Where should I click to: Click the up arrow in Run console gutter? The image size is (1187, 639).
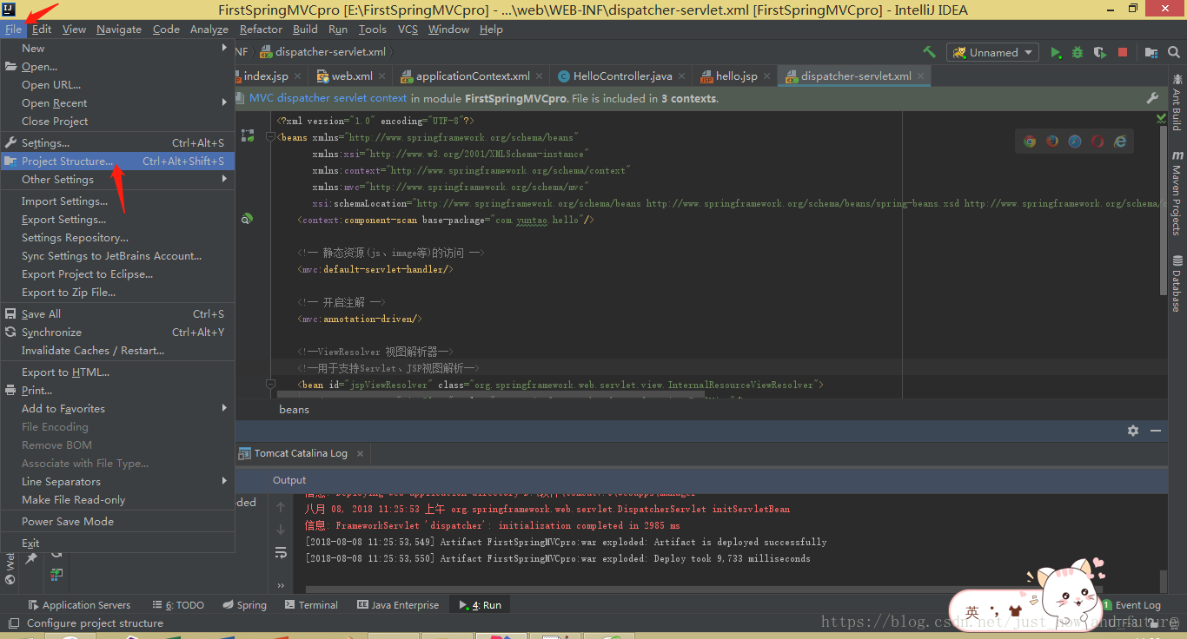pos(281,508)
